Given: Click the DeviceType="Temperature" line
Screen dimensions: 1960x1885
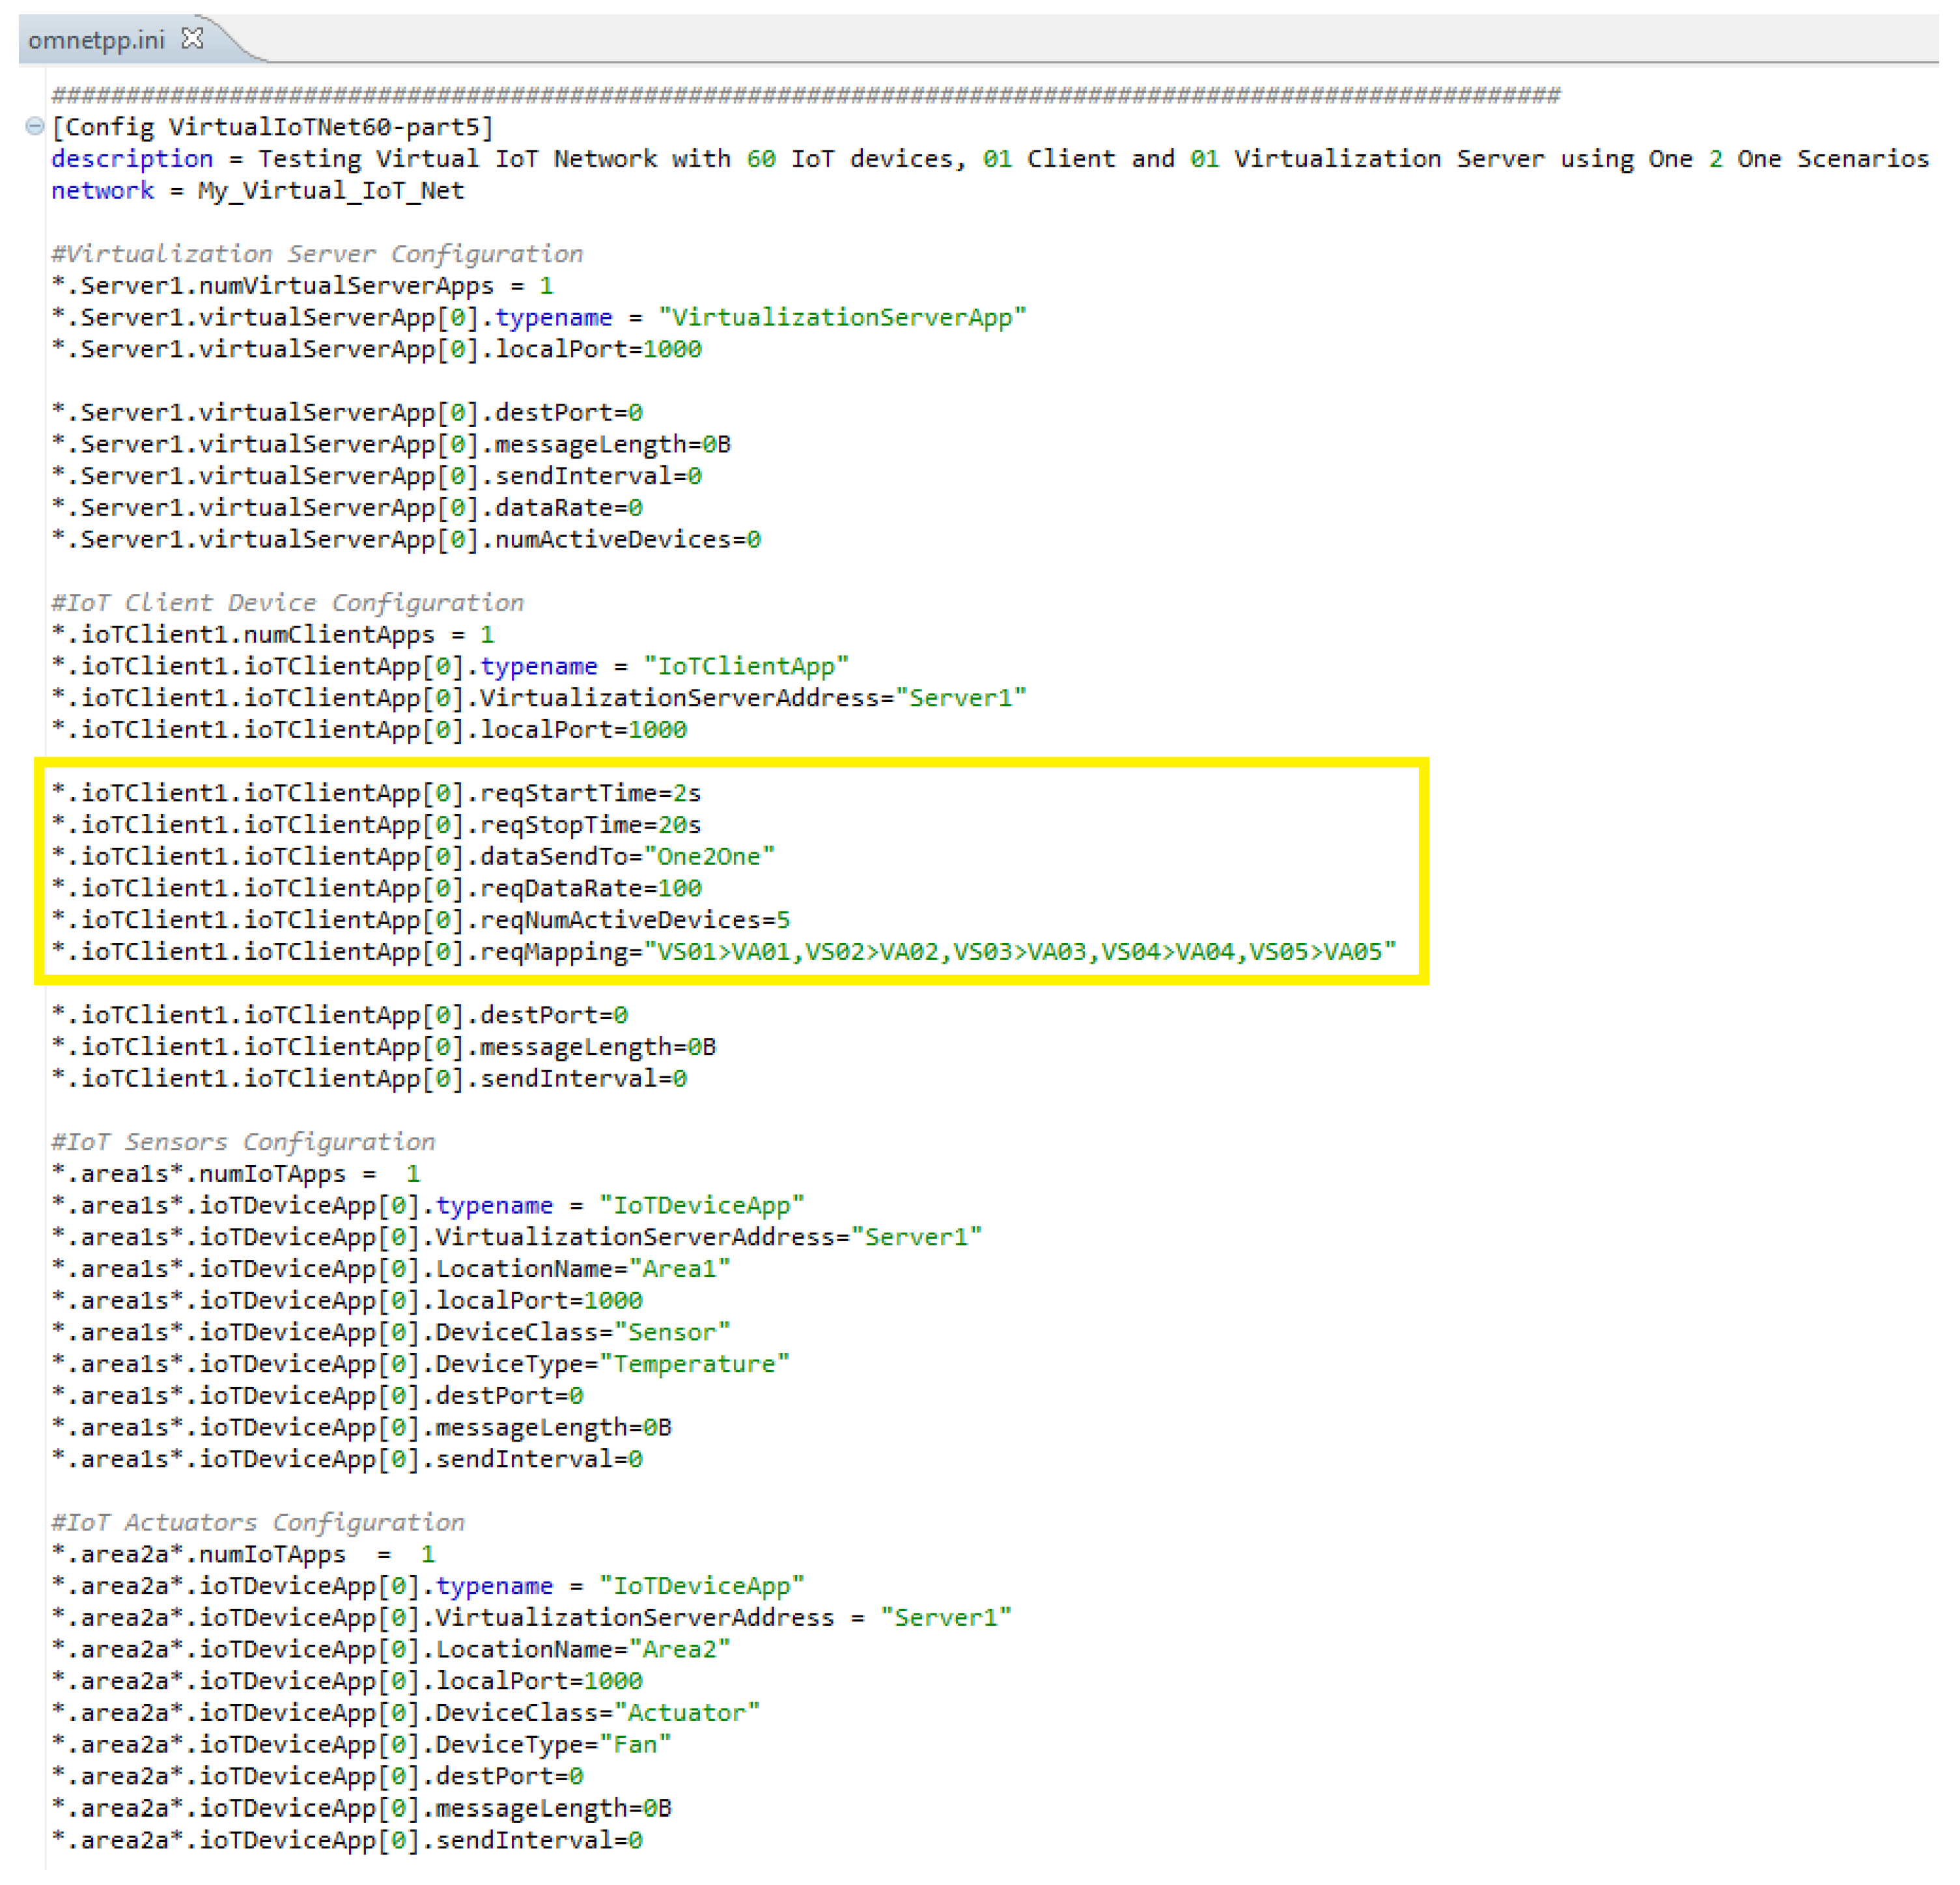Looking at the screenshot, I should (x=421, y=1364).
